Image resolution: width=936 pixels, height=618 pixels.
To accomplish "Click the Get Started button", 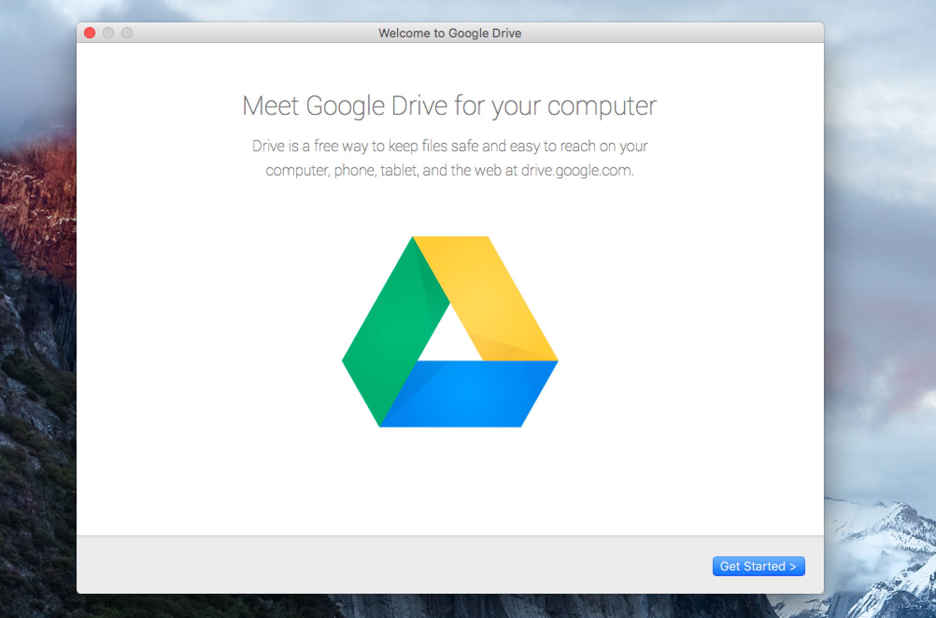I will point(759,566).
